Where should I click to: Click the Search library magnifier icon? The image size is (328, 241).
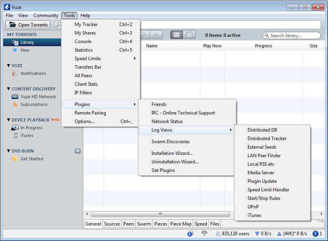point(267,35)
